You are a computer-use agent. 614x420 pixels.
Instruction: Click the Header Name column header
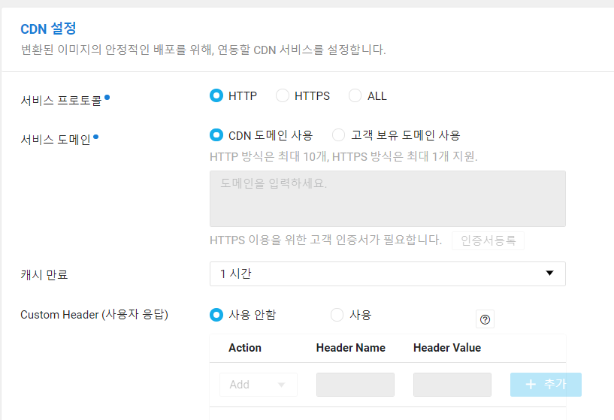tap(351, 348)
